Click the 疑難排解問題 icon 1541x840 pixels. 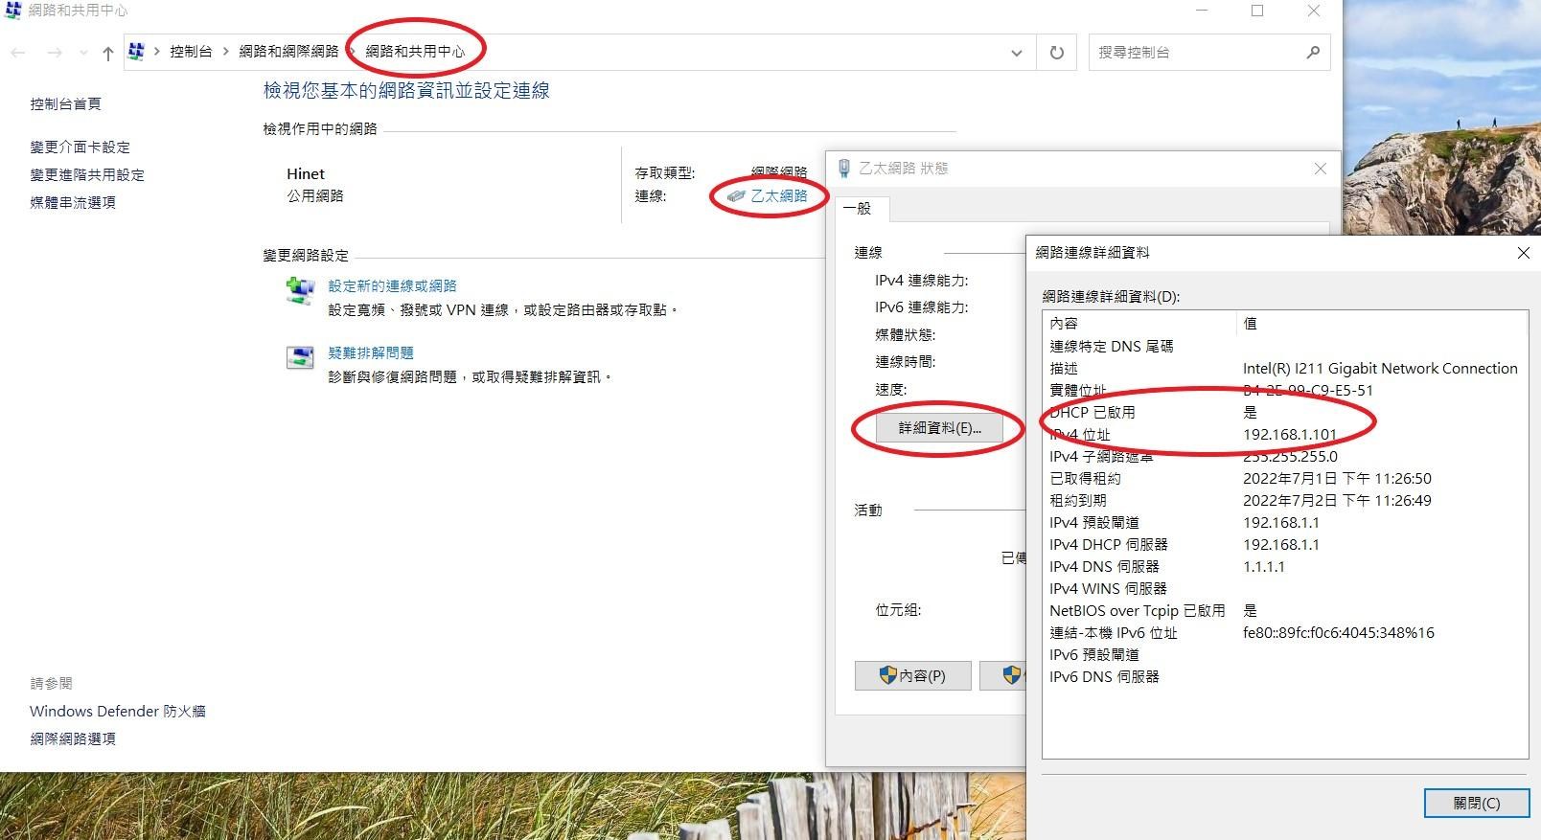pos(300,357)
